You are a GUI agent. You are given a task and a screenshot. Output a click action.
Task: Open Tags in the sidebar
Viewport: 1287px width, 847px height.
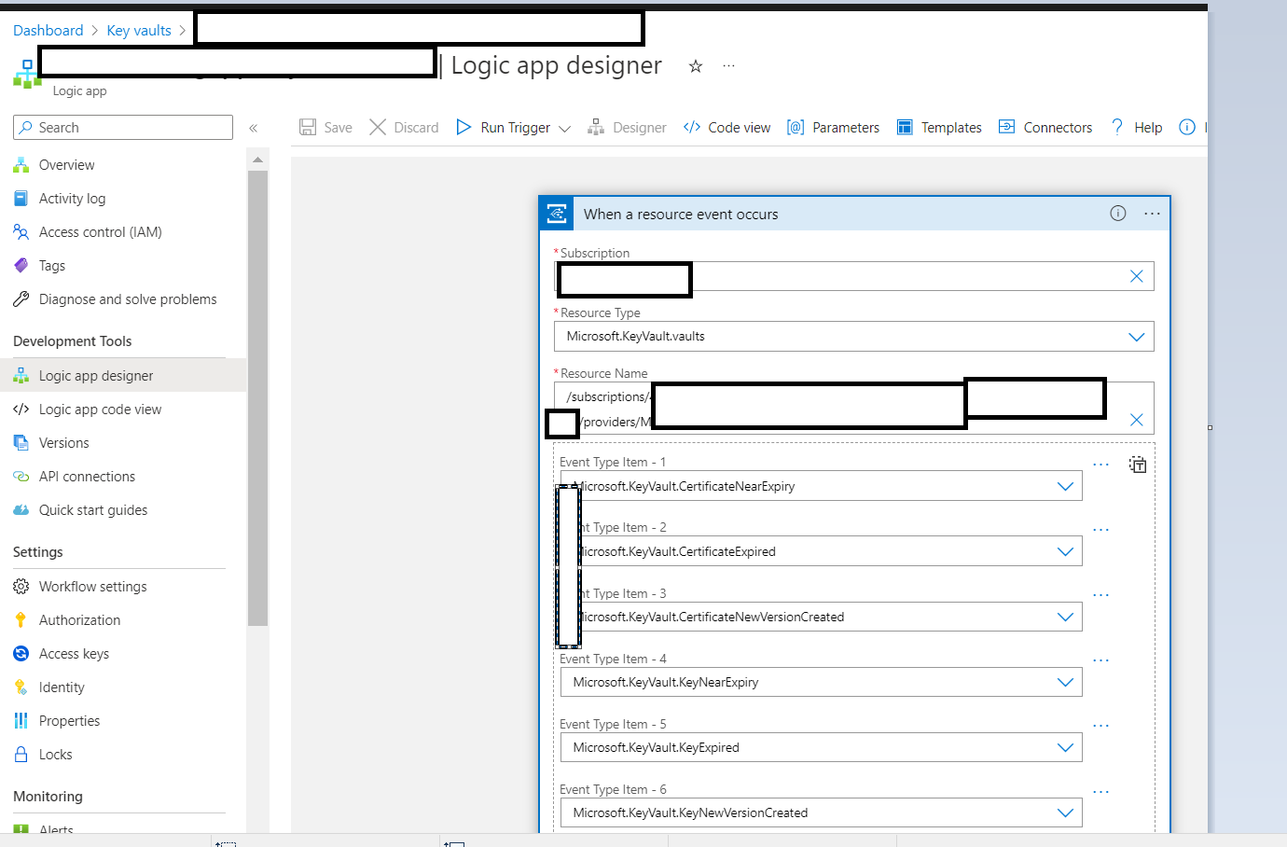(52, 266)
